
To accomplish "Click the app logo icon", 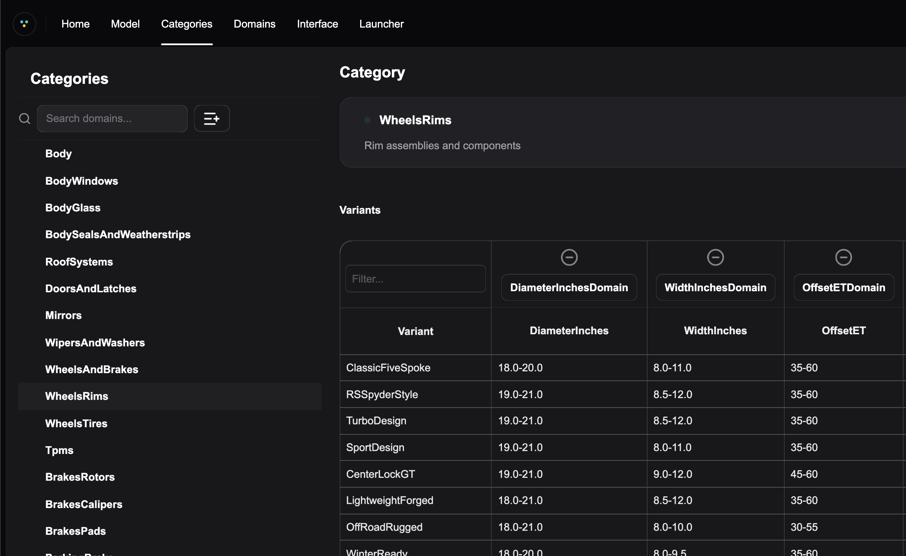I will [x=25, y=24].
